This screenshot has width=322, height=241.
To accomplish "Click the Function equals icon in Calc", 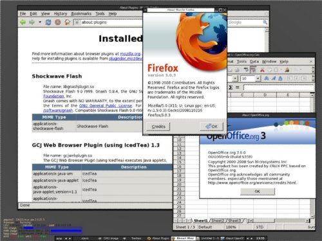I will click(237, 87).
